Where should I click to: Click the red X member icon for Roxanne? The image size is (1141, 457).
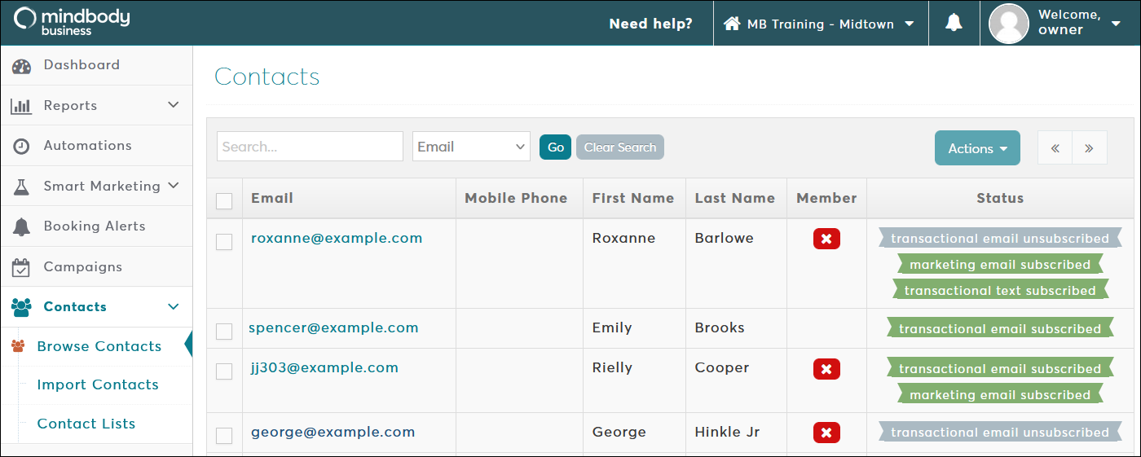[826, 239]
